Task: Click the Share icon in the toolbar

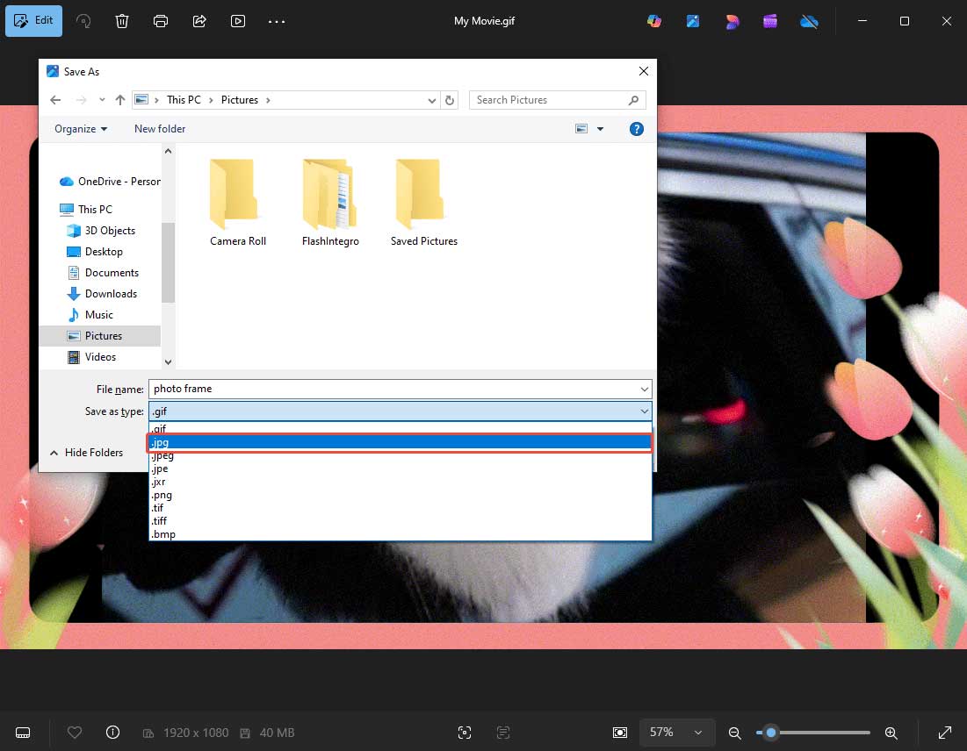Action: pyautogui.click(x=199, y=20)
